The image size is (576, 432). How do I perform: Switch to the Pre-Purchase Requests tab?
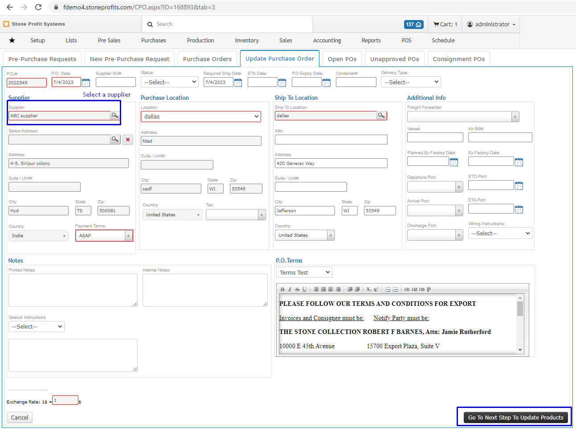[42, 59]
